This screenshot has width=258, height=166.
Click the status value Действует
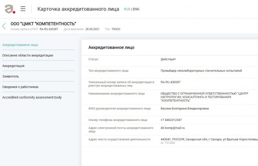[x=168, y=59]
